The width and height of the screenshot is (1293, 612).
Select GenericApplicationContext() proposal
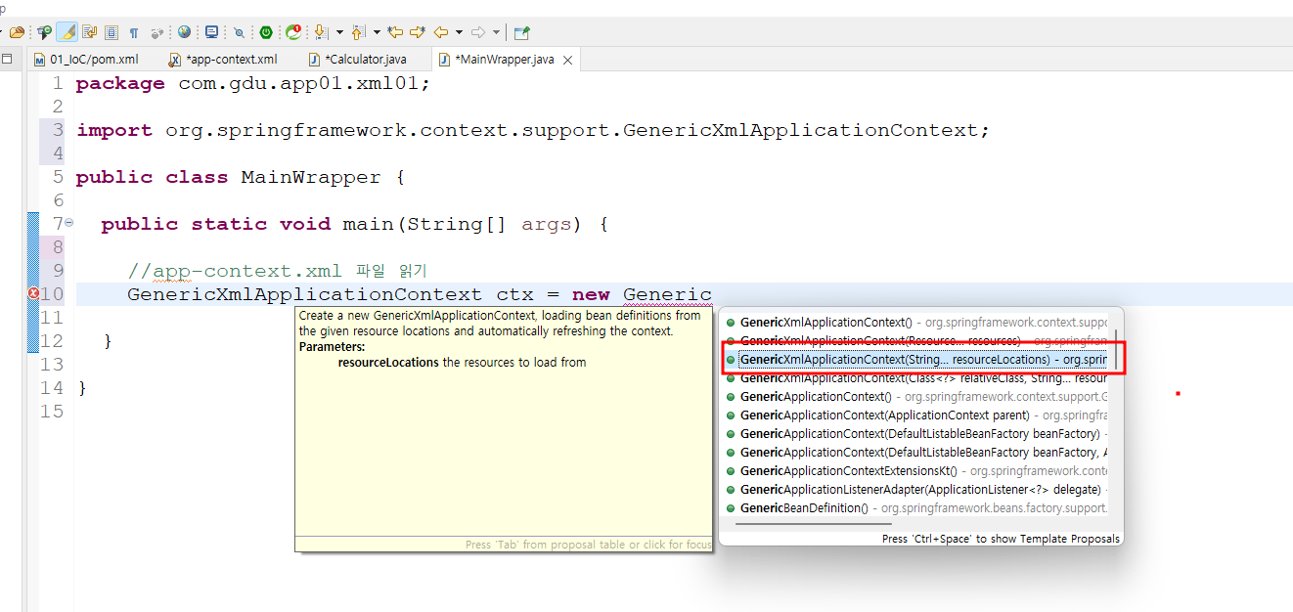point(917,396)
